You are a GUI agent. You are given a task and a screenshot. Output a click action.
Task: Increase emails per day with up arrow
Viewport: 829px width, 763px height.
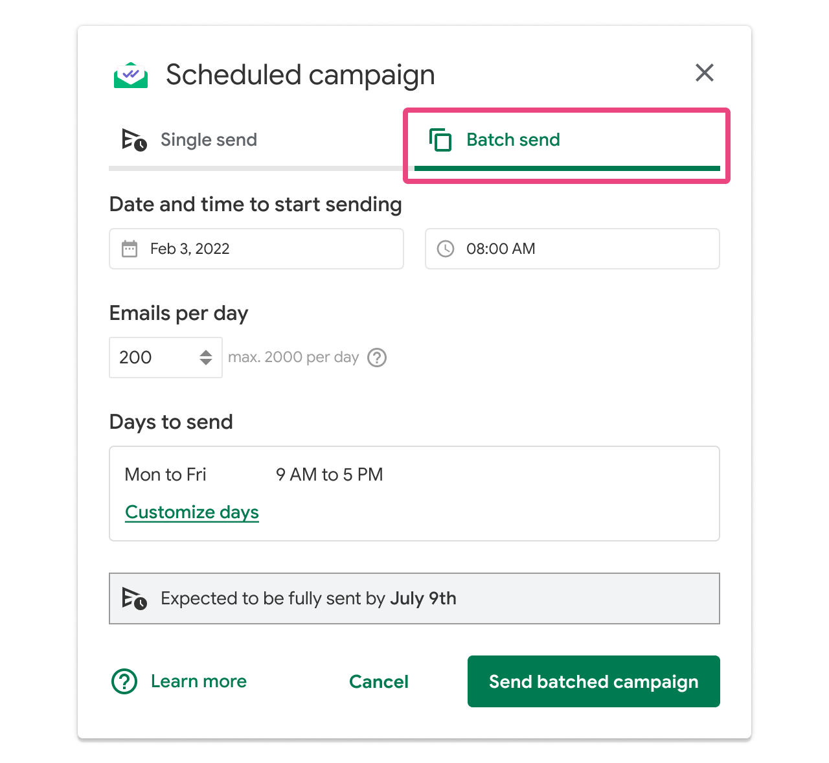coord(206,352)
